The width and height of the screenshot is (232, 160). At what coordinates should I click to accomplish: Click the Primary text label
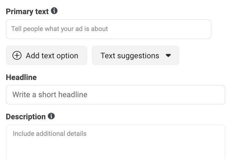click(x=27, y=11)
